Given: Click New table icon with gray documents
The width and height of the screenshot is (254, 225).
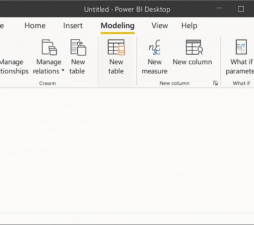Looking at the screenshot, I should tap(78, 48).
